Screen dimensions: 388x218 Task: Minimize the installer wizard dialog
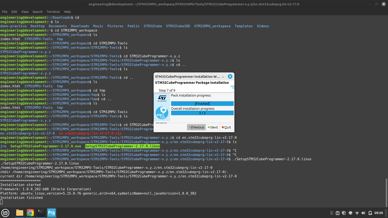[223, 77]
